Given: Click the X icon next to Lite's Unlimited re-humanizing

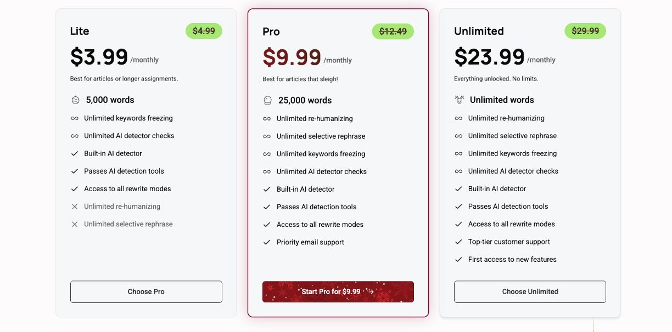Looking at the screenshot, I should pos(75,207).
